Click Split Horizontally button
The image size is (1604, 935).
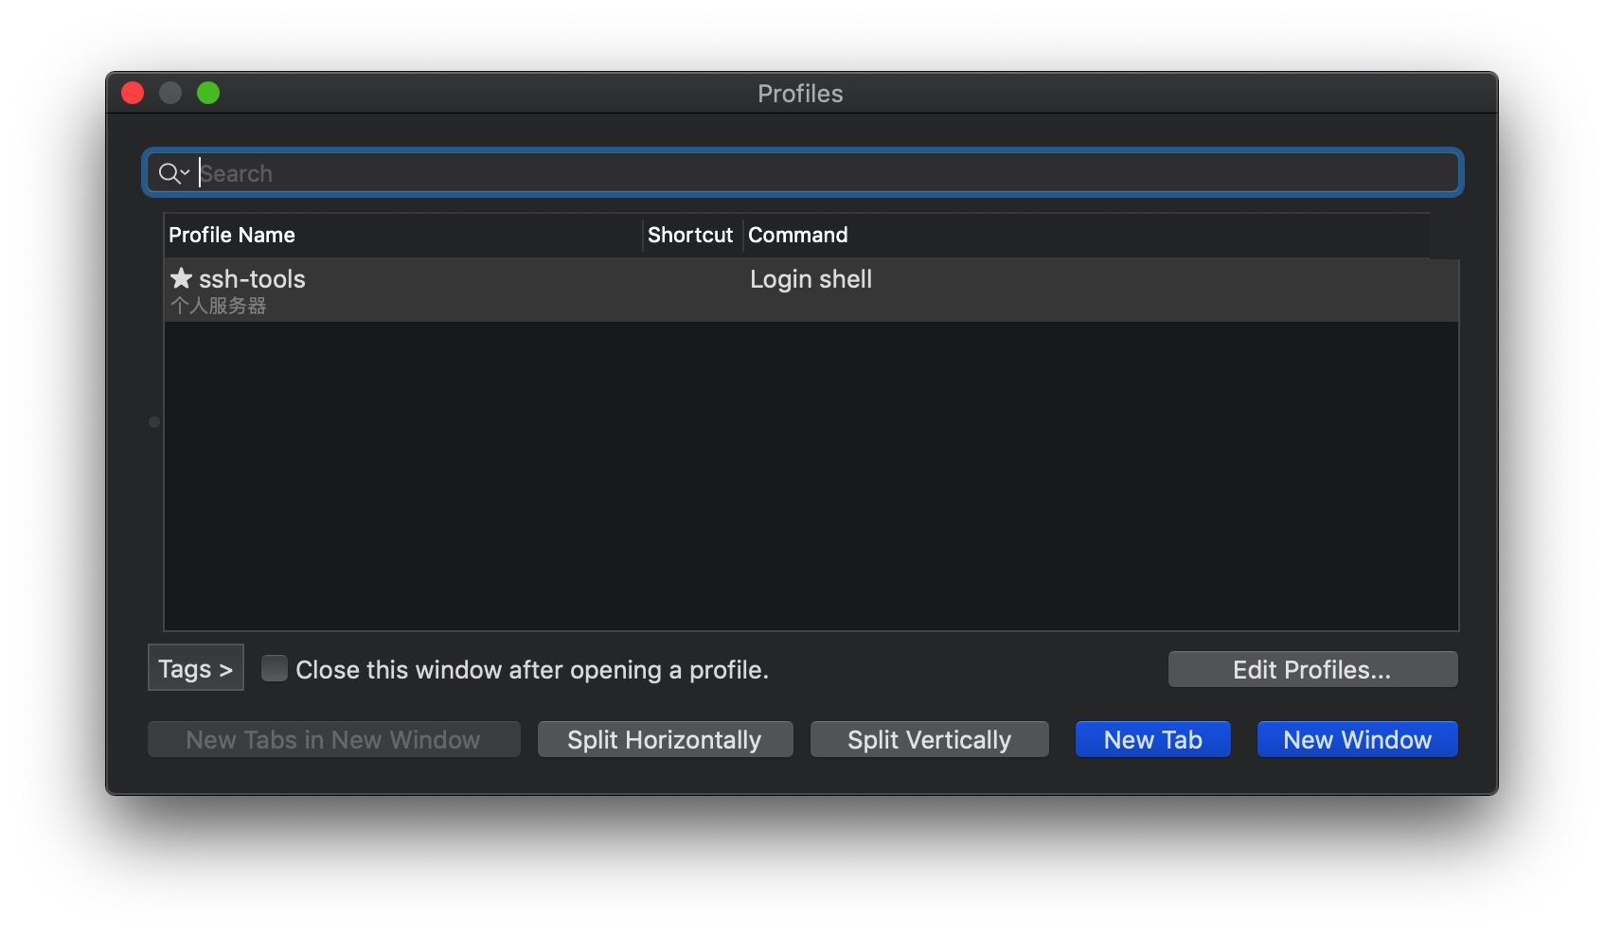point(665,739)
